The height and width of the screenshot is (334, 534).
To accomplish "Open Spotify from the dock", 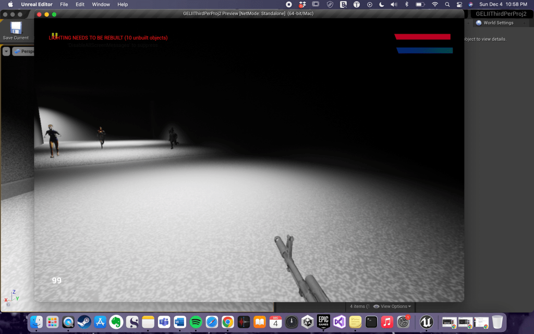I will (196, 322).
